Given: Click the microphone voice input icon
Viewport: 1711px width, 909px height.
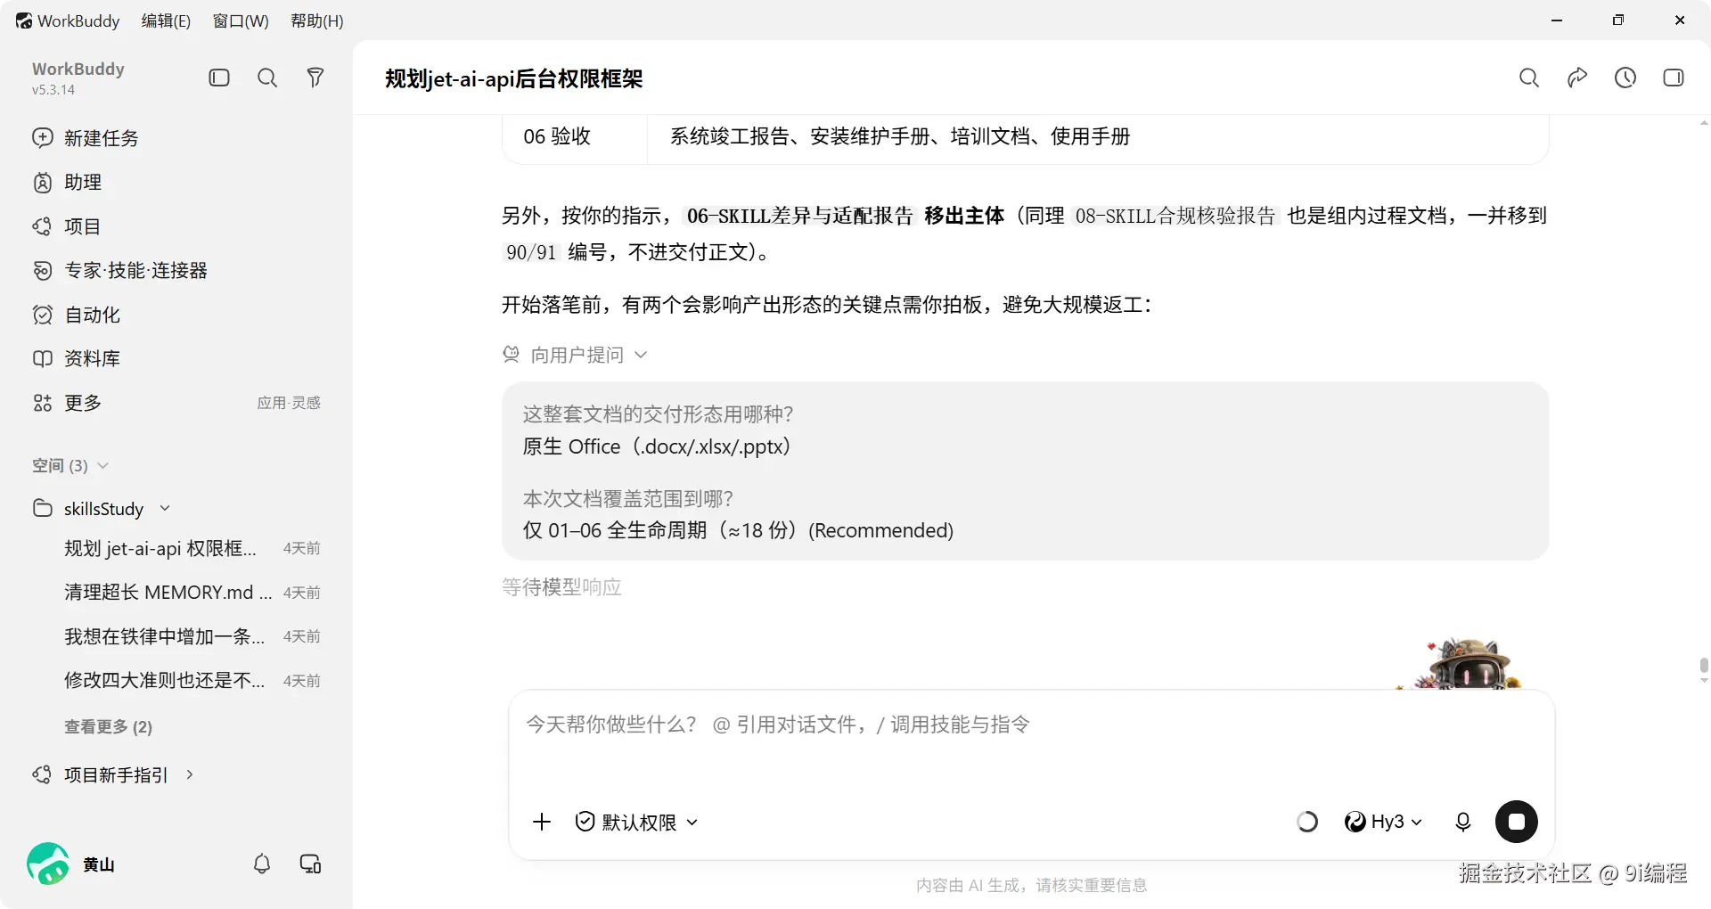Looking at the screenshot, I should click(1463, 822).
